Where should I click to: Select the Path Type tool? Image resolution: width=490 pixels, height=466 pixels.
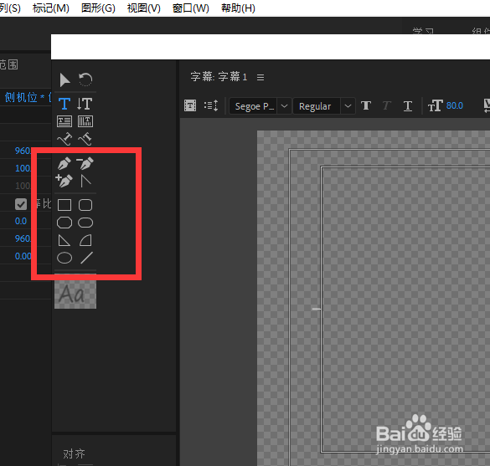(x=64, y=139)
